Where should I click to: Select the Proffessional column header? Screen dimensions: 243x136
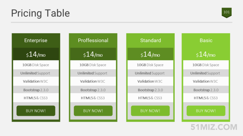coord(93,41)
